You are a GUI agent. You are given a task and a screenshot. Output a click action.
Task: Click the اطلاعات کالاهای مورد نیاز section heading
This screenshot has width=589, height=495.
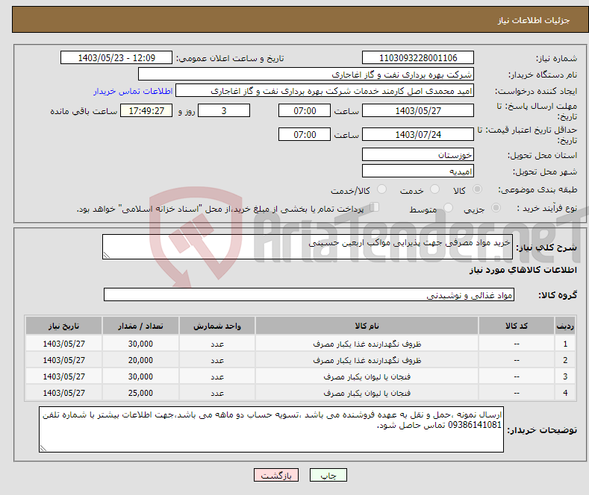523,270
